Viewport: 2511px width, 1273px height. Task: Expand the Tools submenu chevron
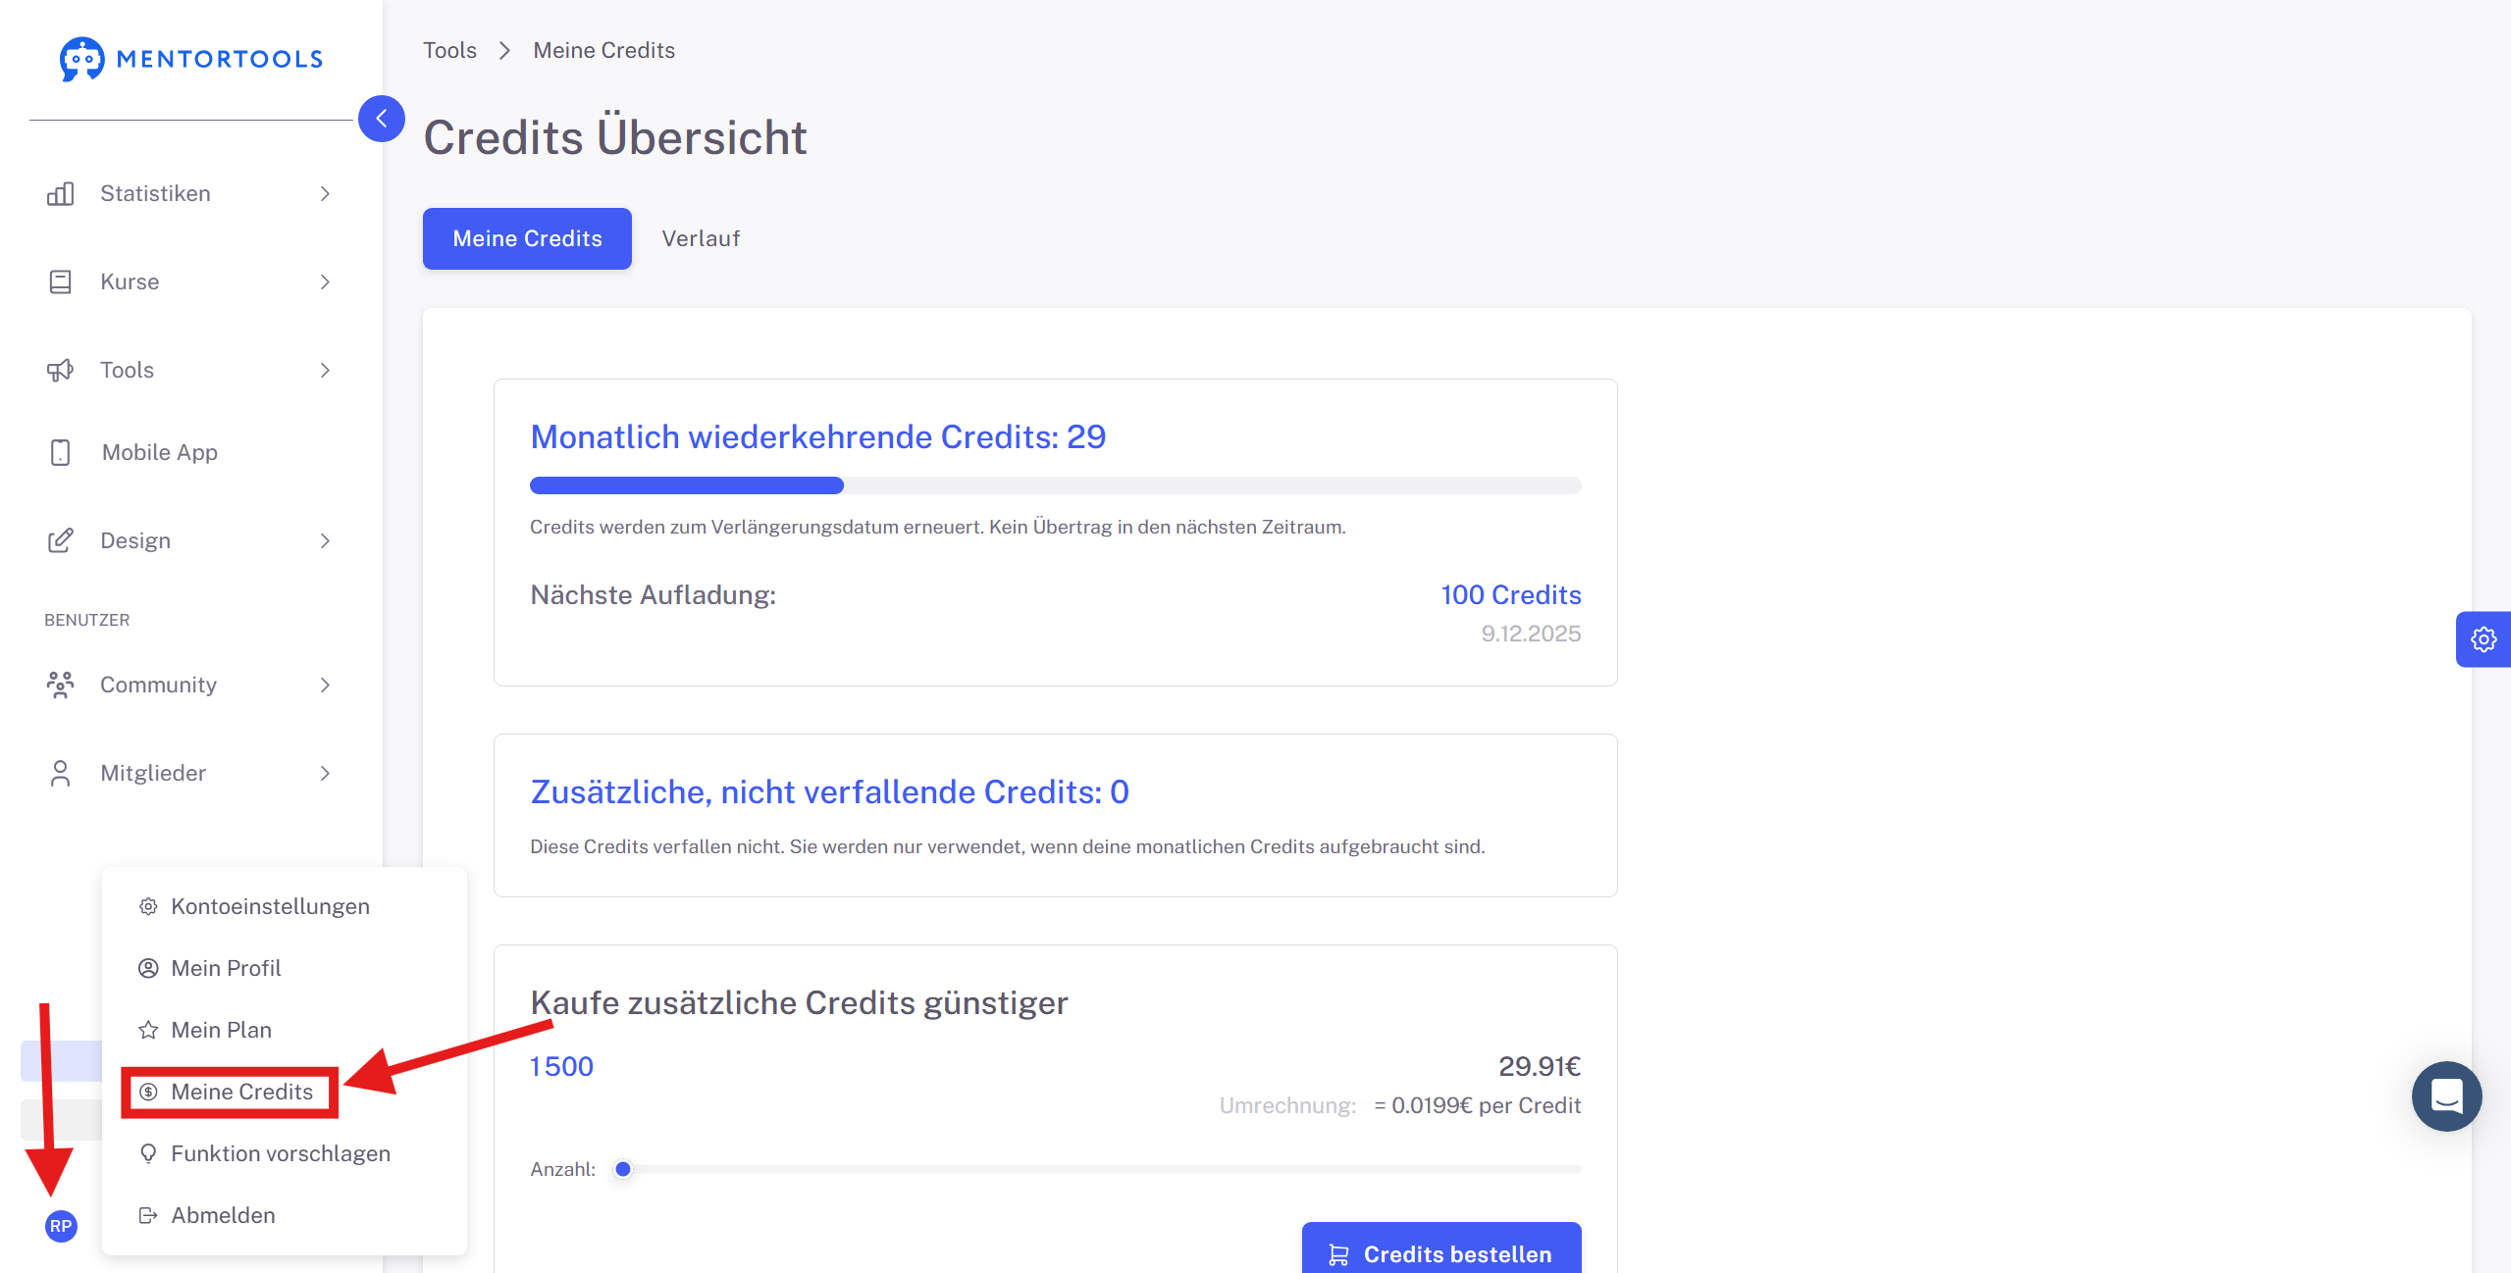[325, 370]
